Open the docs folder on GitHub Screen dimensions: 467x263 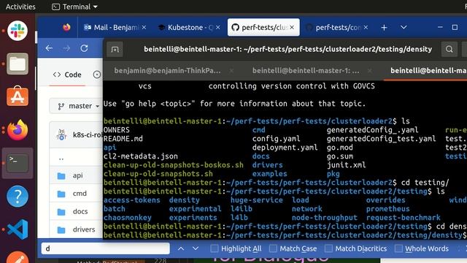click(80, 211)
